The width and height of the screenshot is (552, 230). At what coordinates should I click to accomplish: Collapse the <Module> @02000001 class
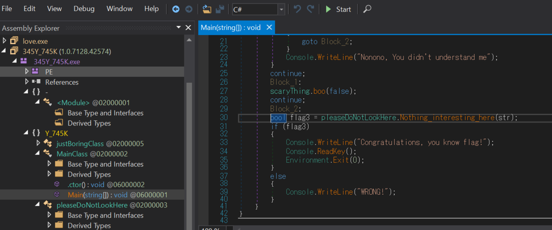[x=37, y=102]
